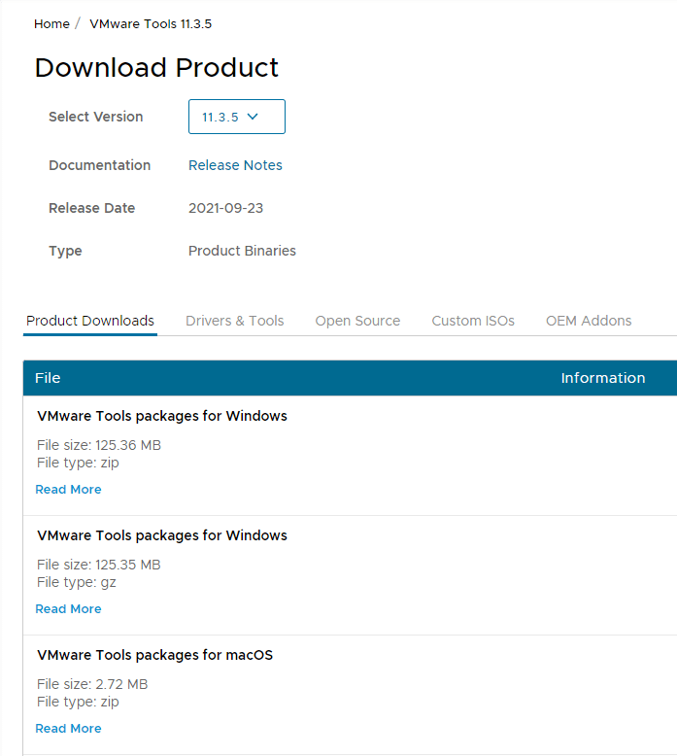Click release date 2021-09-23
This screenshot has height=756, width=677.
225,208
